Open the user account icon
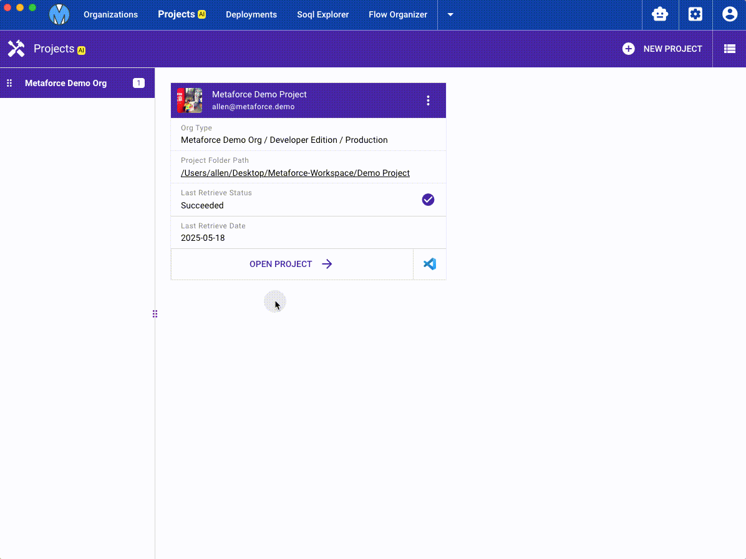This screenshot has width=746, height=559. coord(729,14)
